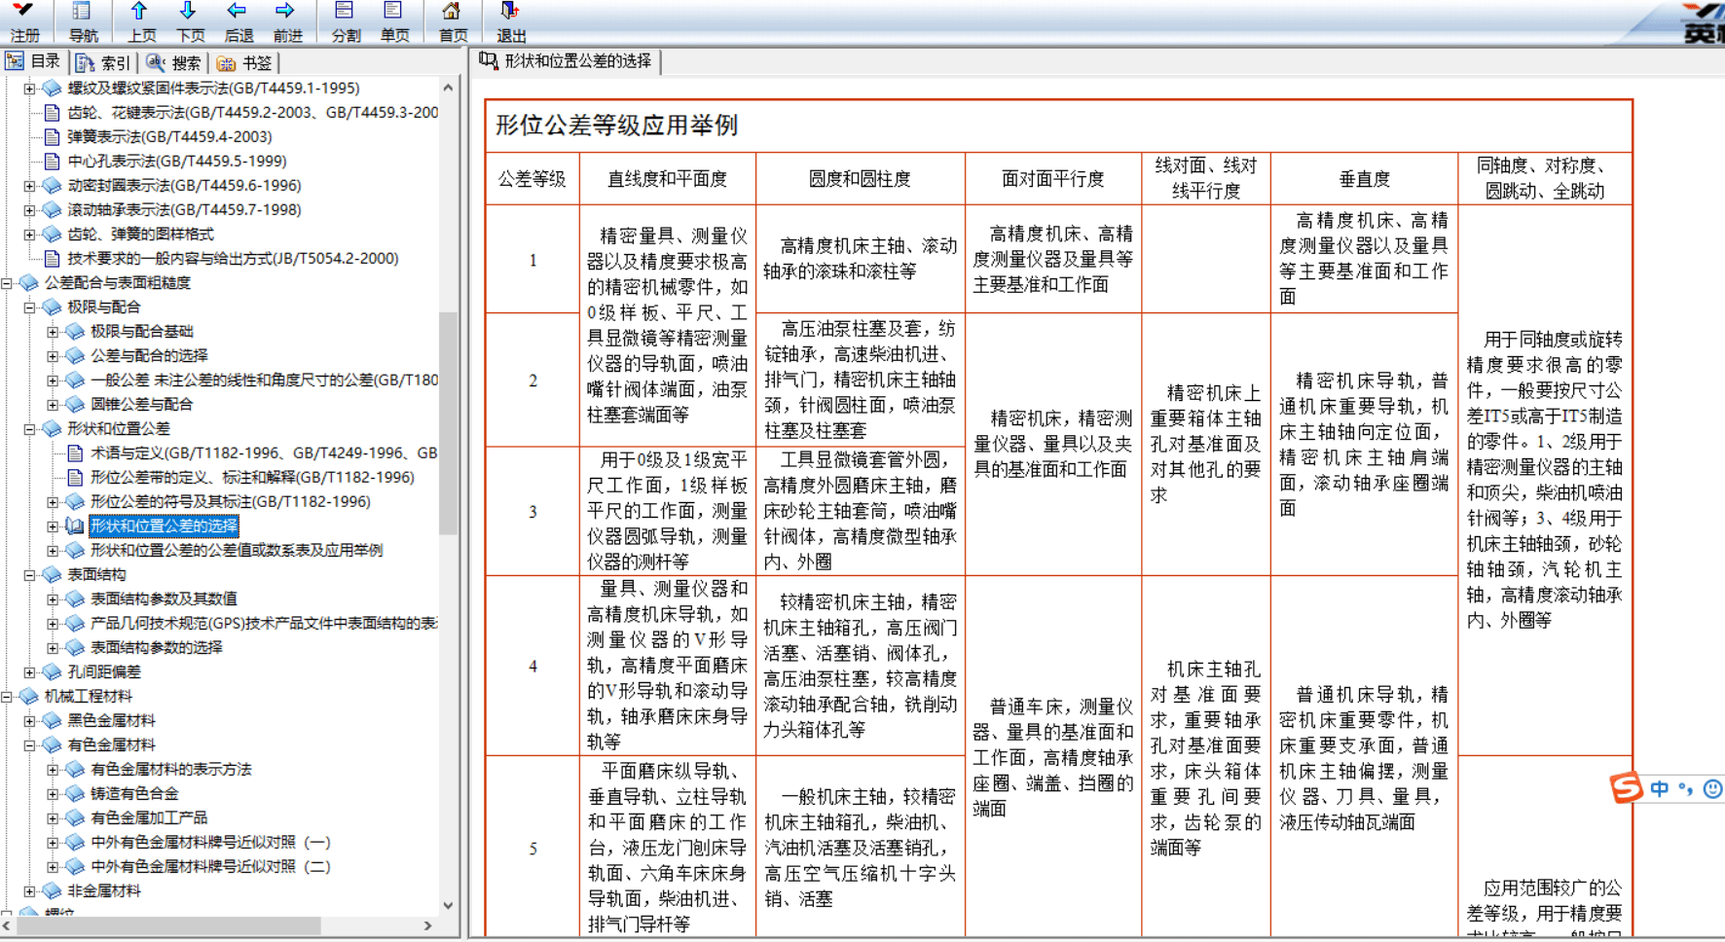Select highlighted 形状和位置公差的选择 item

click(164, 526)
